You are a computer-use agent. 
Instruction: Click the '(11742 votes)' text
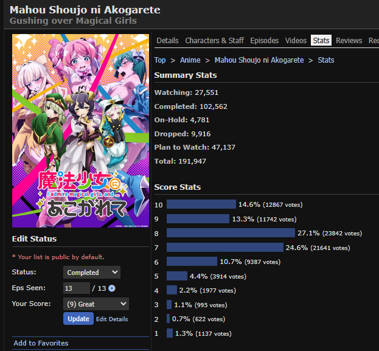click(277, 219)
